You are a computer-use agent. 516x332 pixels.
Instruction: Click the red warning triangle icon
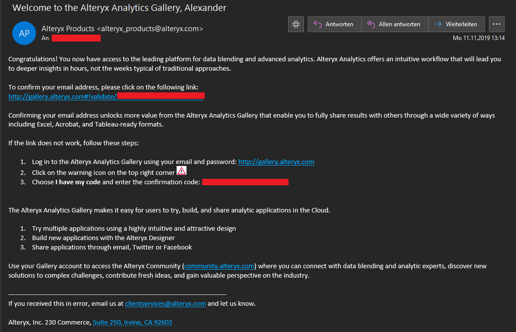point(181,171)
